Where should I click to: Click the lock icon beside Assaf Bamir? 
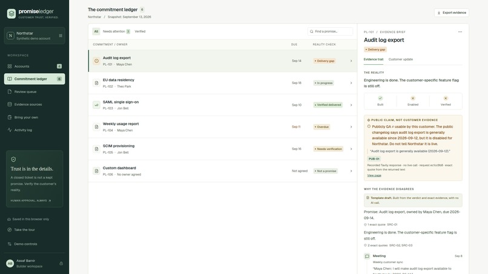61,263
